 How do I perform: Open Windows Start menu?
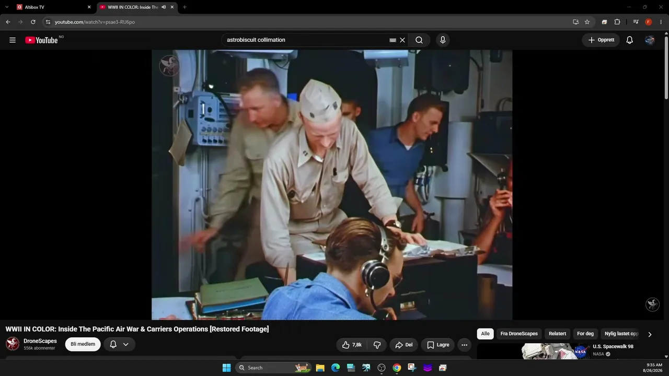point(226,368)
